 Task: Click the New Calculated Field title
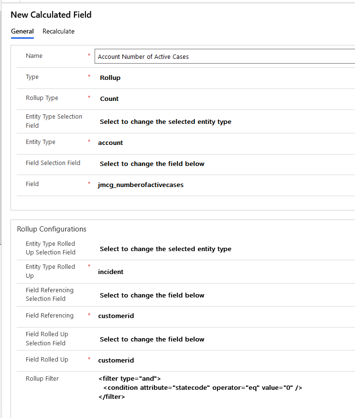[51, 15]
